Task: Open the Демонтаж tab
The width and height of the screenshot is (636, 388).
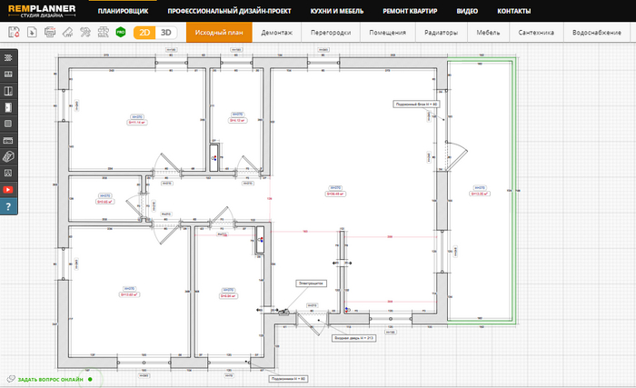Action: 276,32
